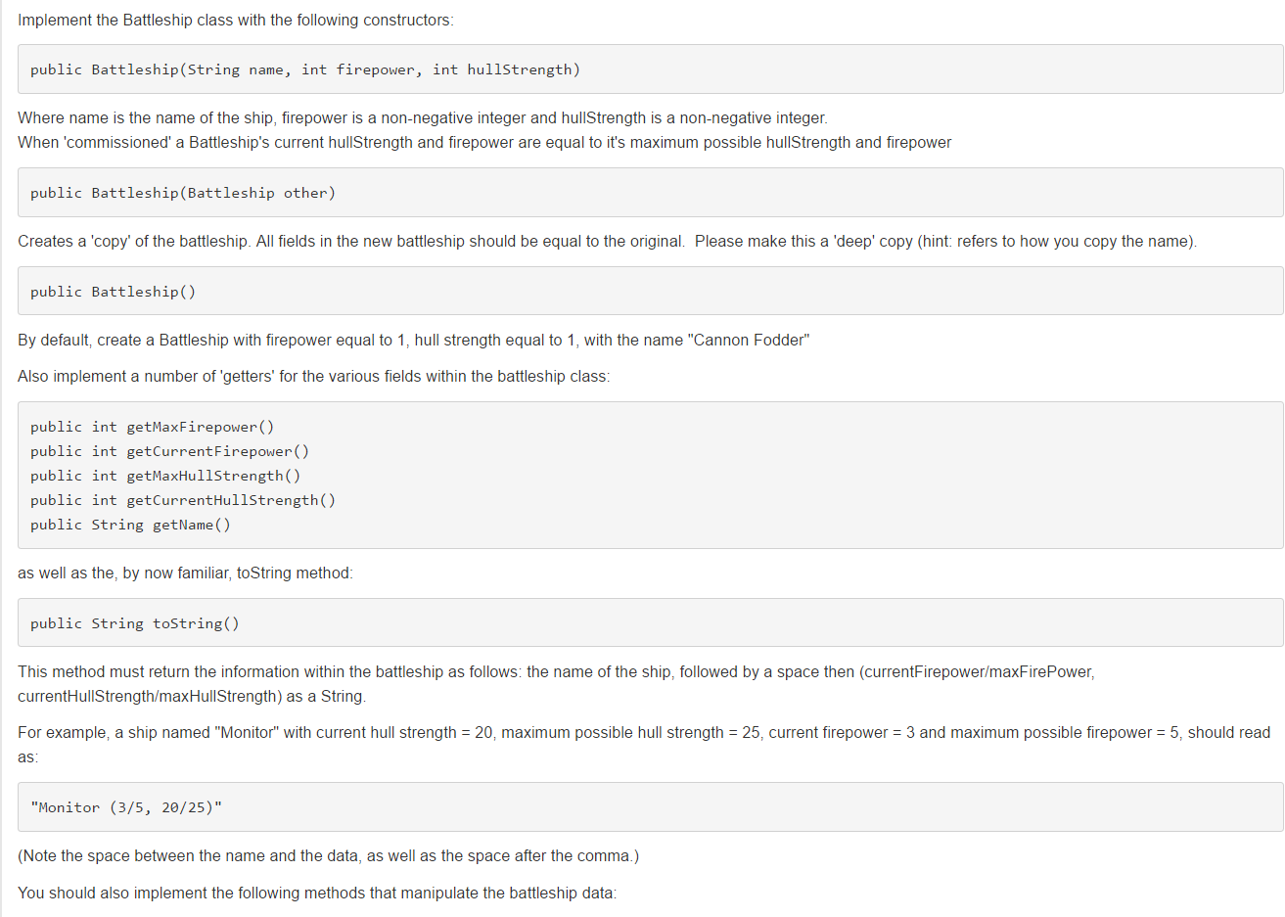This screenshot has height=917, width=1285.
Task: Click the sentence starting "Where name is the name"
Action: (x=422, y=118)
